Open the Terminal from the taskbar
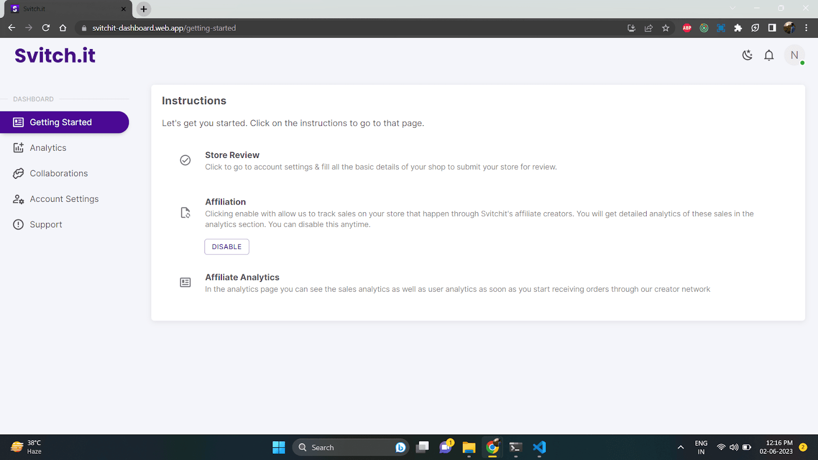Image resolution: width=818 pixels, height=460 pixels. pyautogui.click(x=515, y=447)
